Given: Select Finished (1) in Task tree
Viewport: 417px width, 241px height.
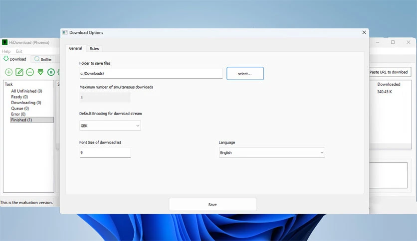Looking at the screenshot, I should click(x=32, y=120).
